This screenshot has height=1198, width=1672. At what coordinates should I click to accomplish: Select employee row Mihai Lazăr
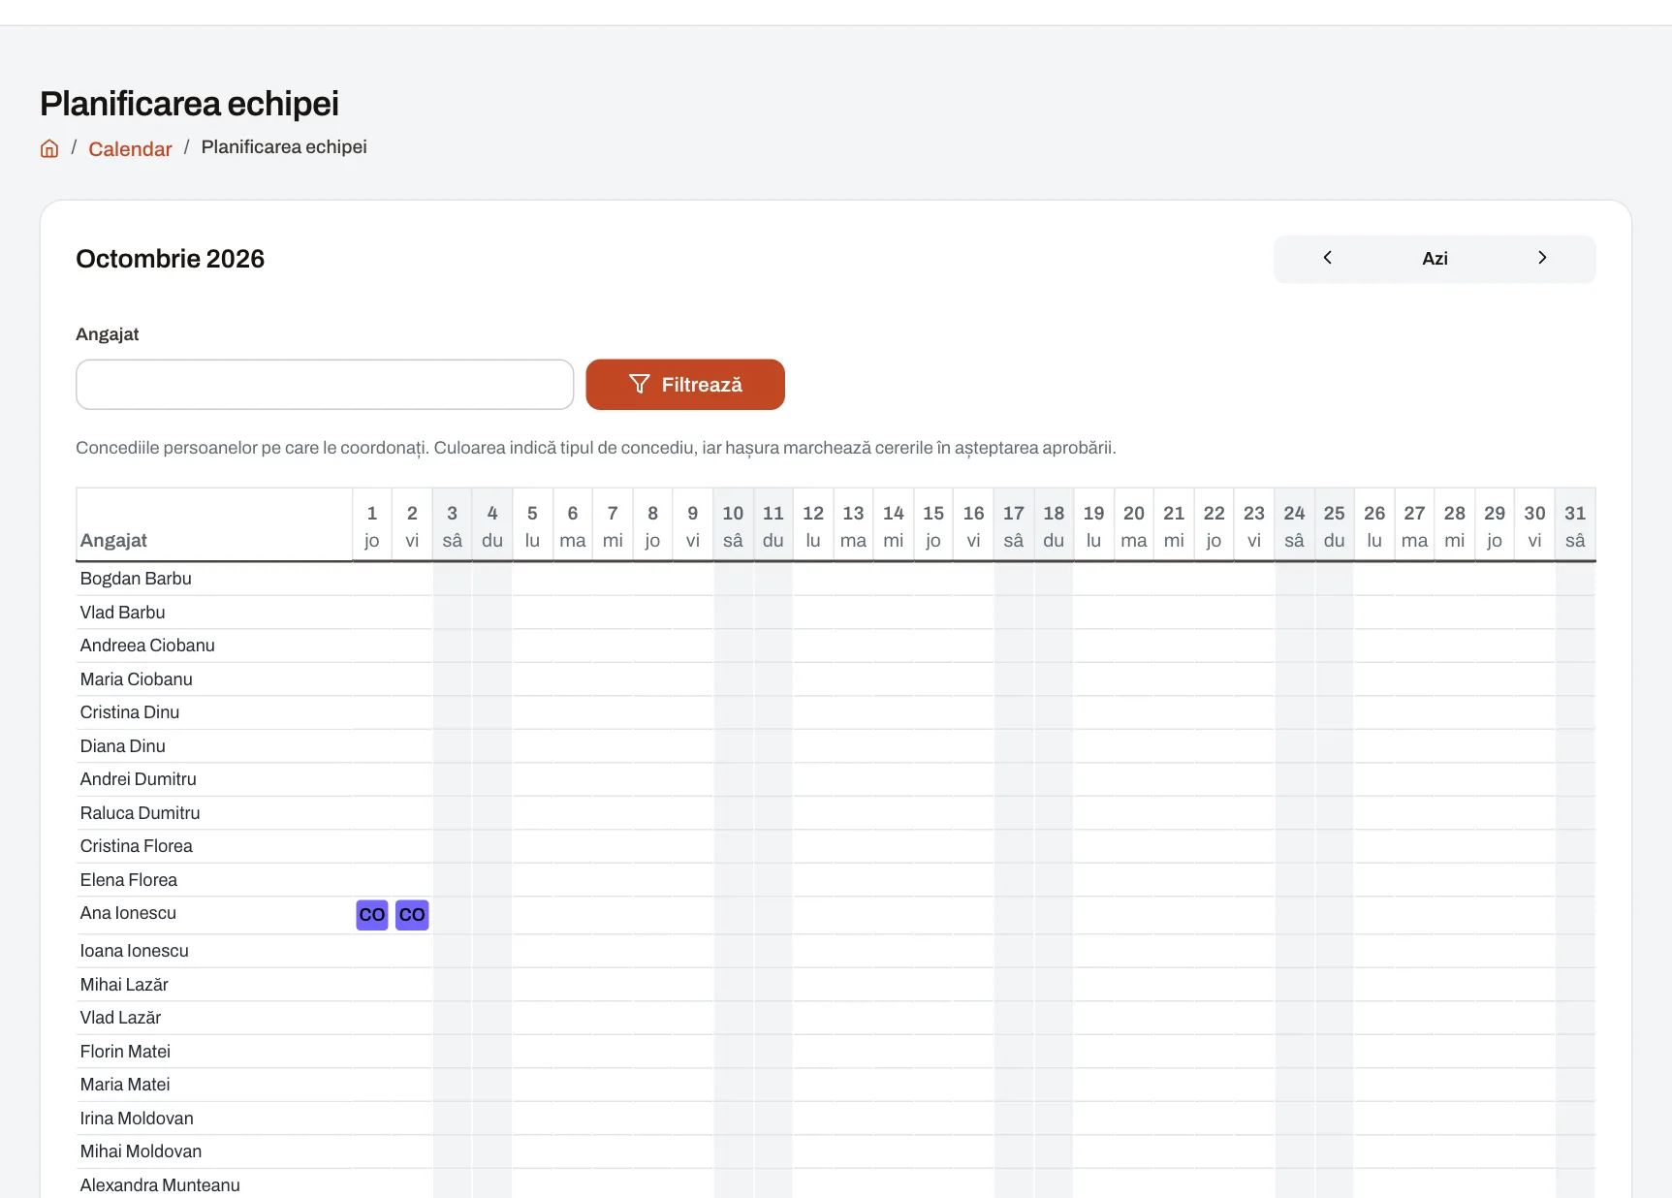[x=836, y=985]
